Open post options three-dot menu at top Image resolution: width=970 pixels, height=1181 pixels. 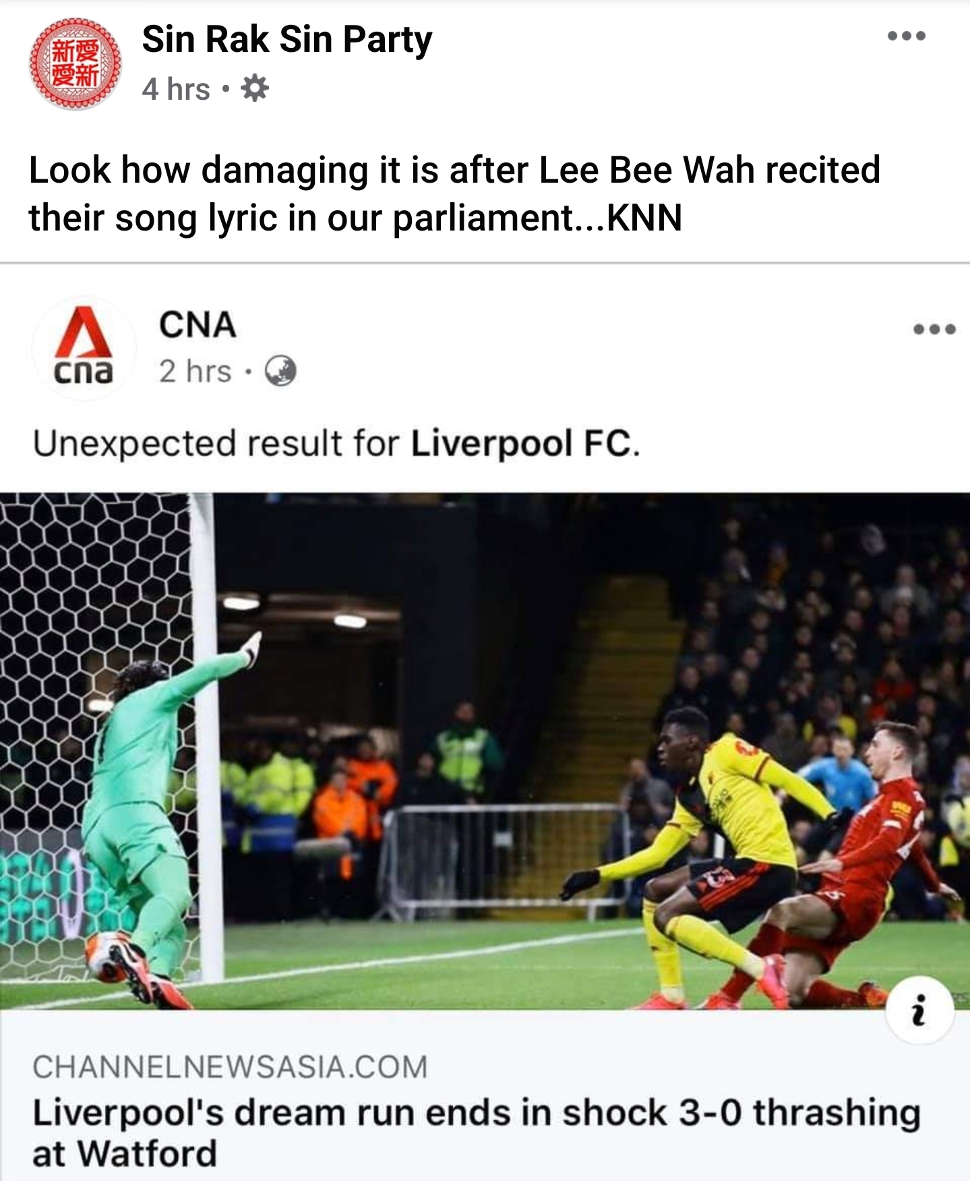tap(906, 36)
